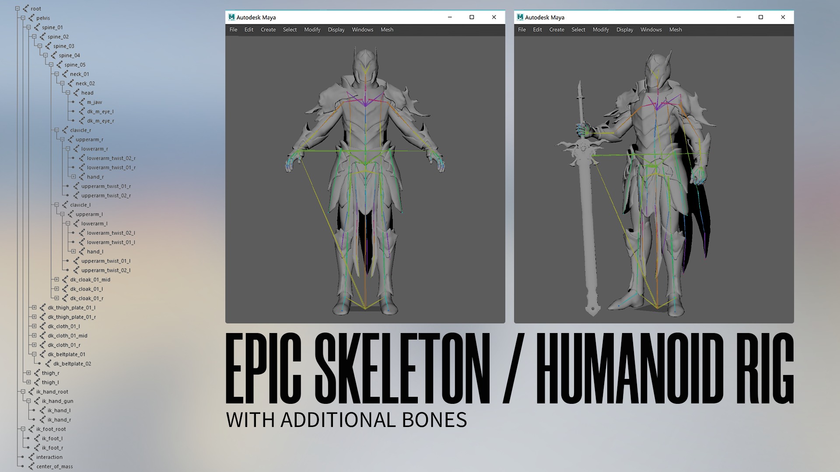Click the bone icon beside dk_beltplate_02
840x472 pixels.
tap(49, 364)
